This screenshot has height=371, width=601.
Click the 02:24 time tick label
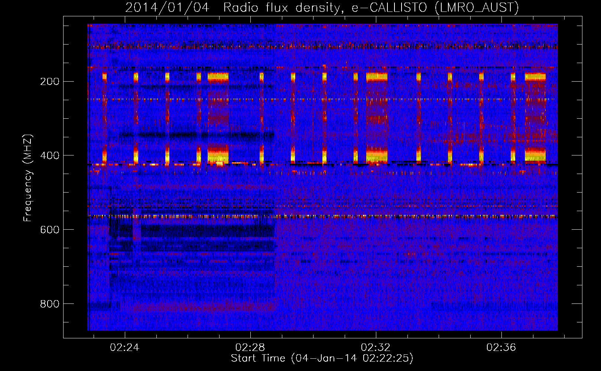(125, 348)
